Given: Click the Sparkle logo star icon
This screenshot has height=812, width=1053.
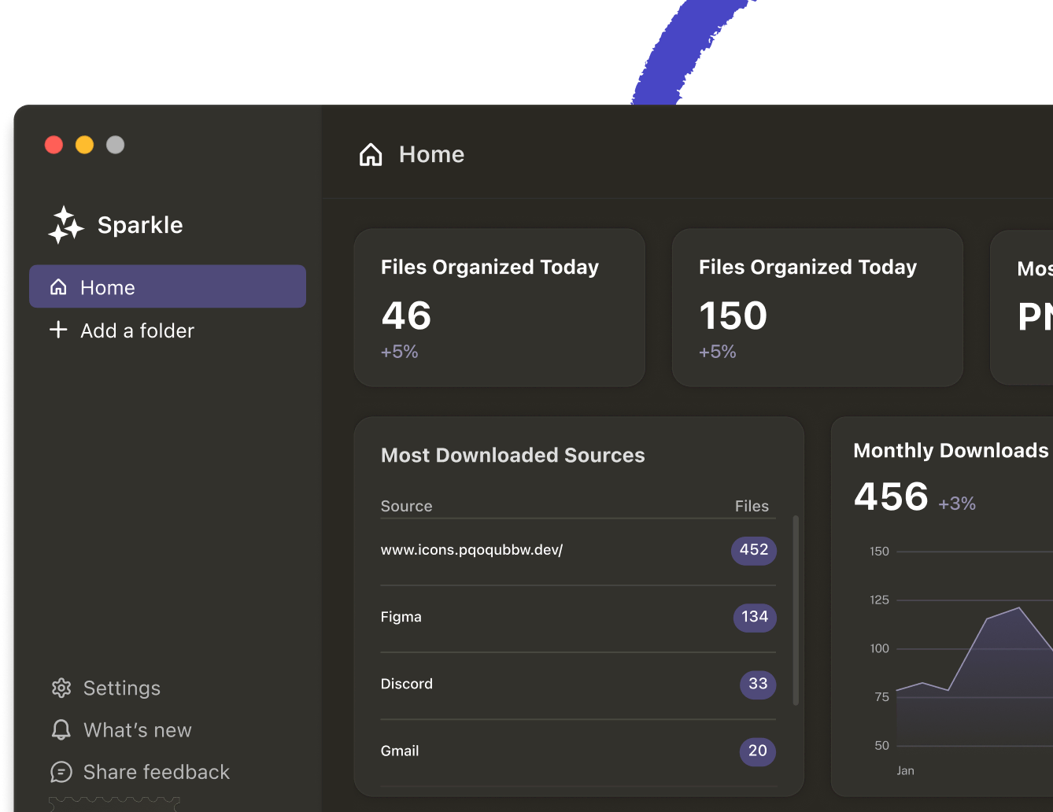Looking at the screenshot, I should tap(65, 225).
